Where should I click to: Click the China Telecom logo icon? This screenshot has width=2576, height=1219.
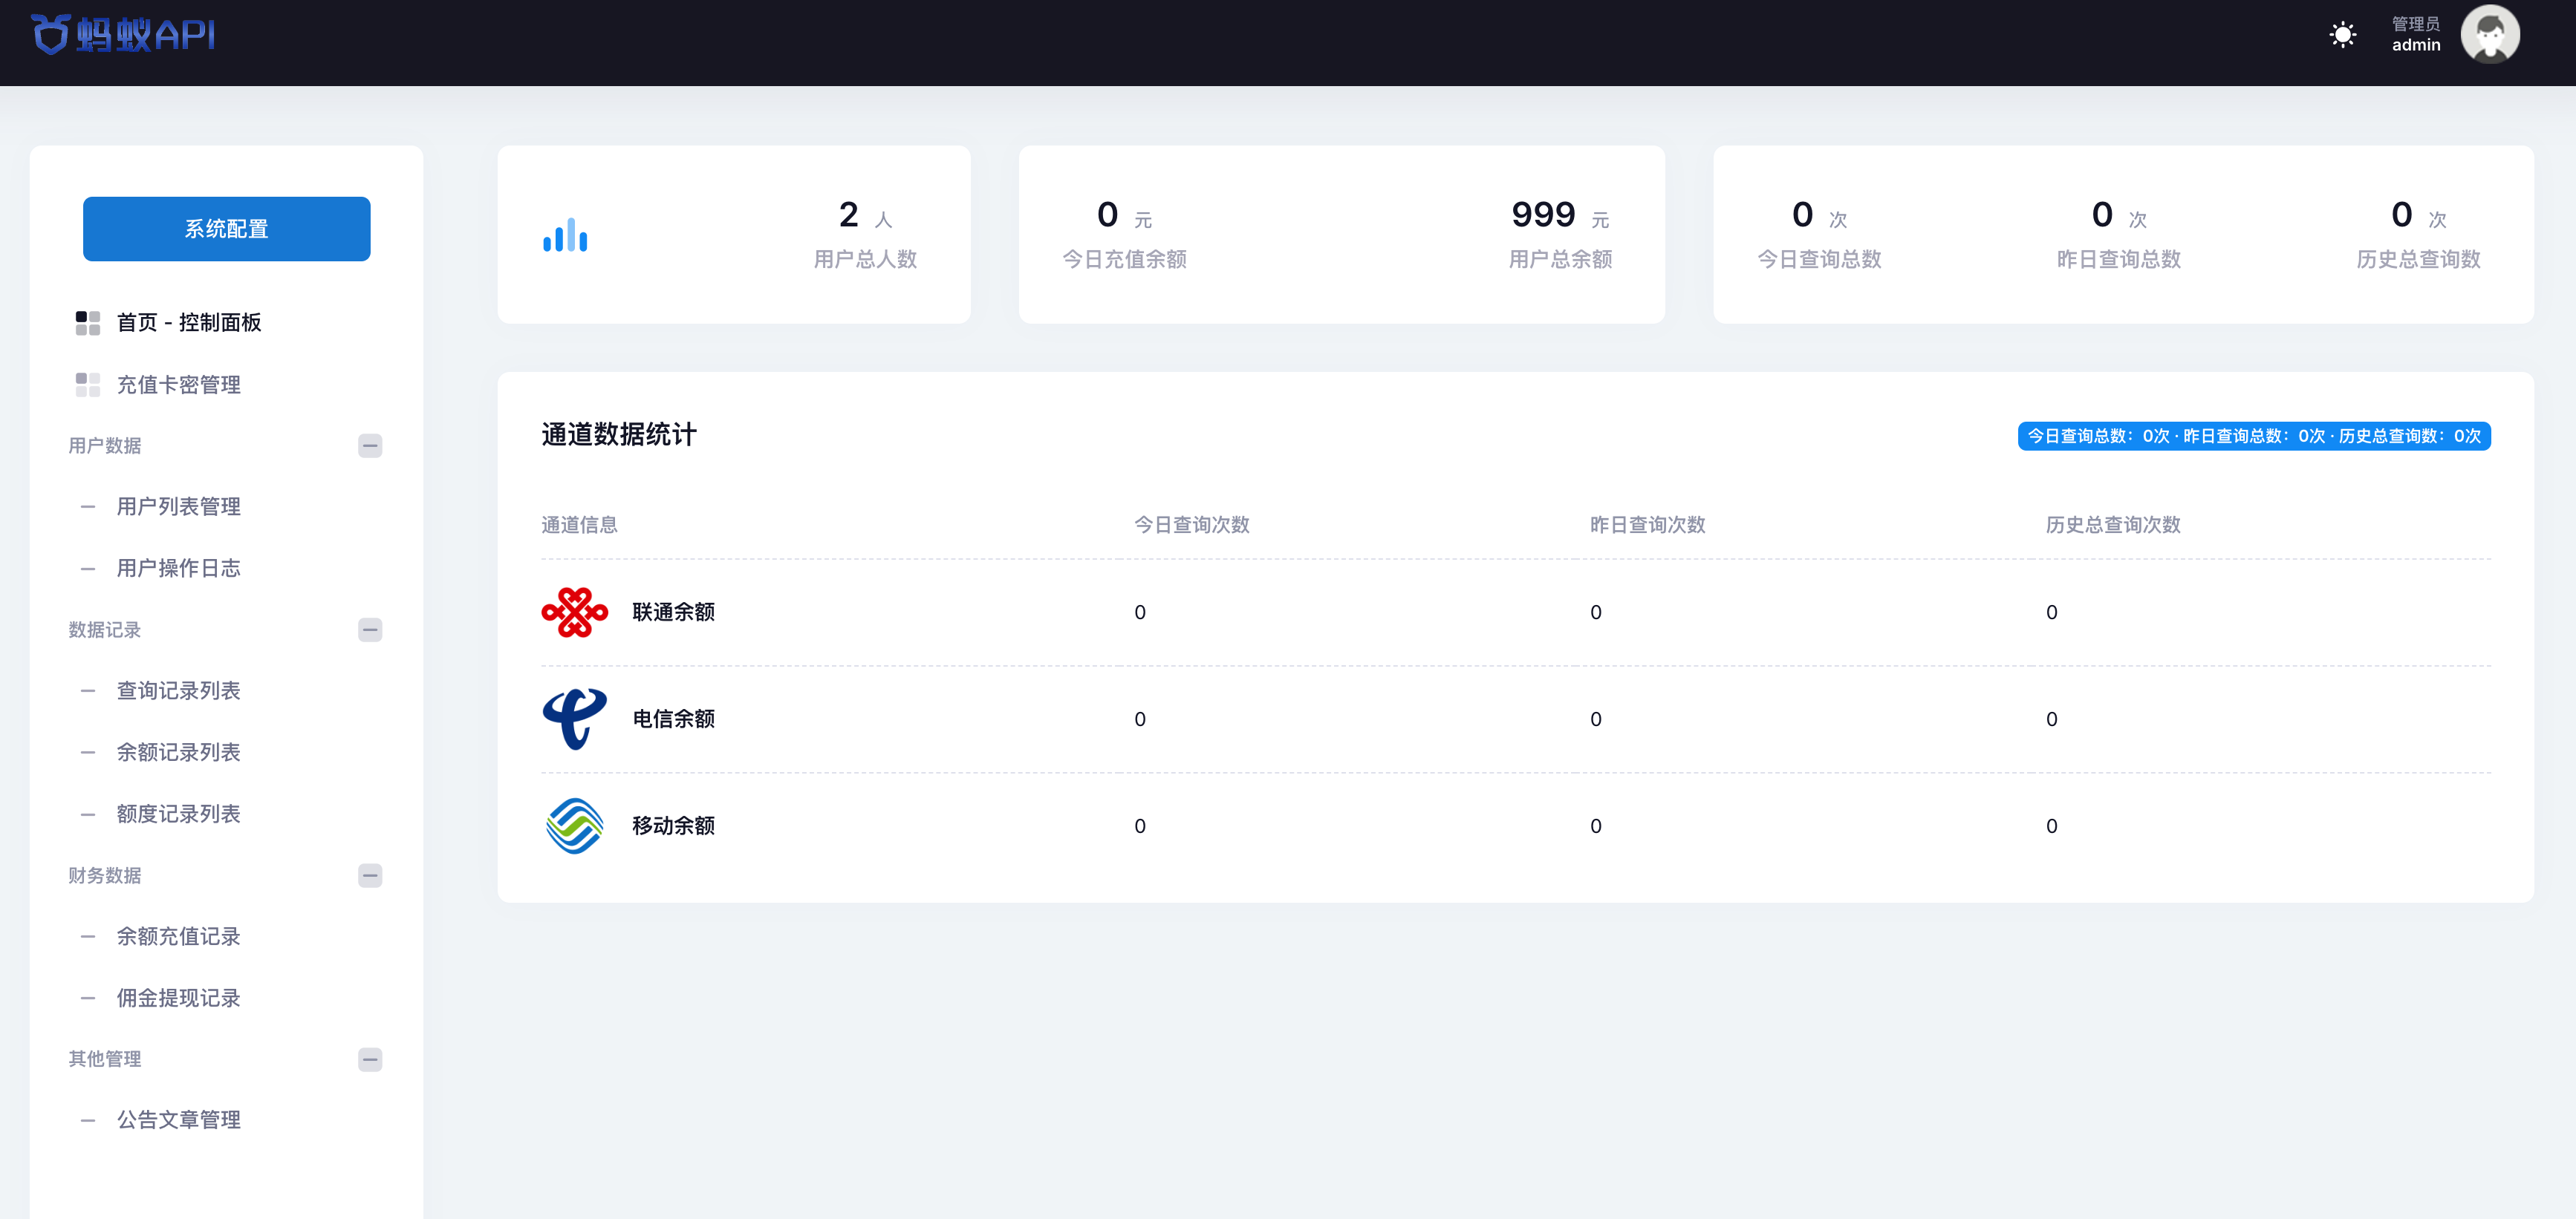click(x=574, y=719)
